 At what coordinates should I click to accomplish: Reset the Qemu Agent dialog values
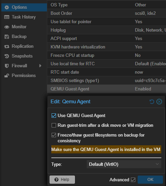(152, 102)
